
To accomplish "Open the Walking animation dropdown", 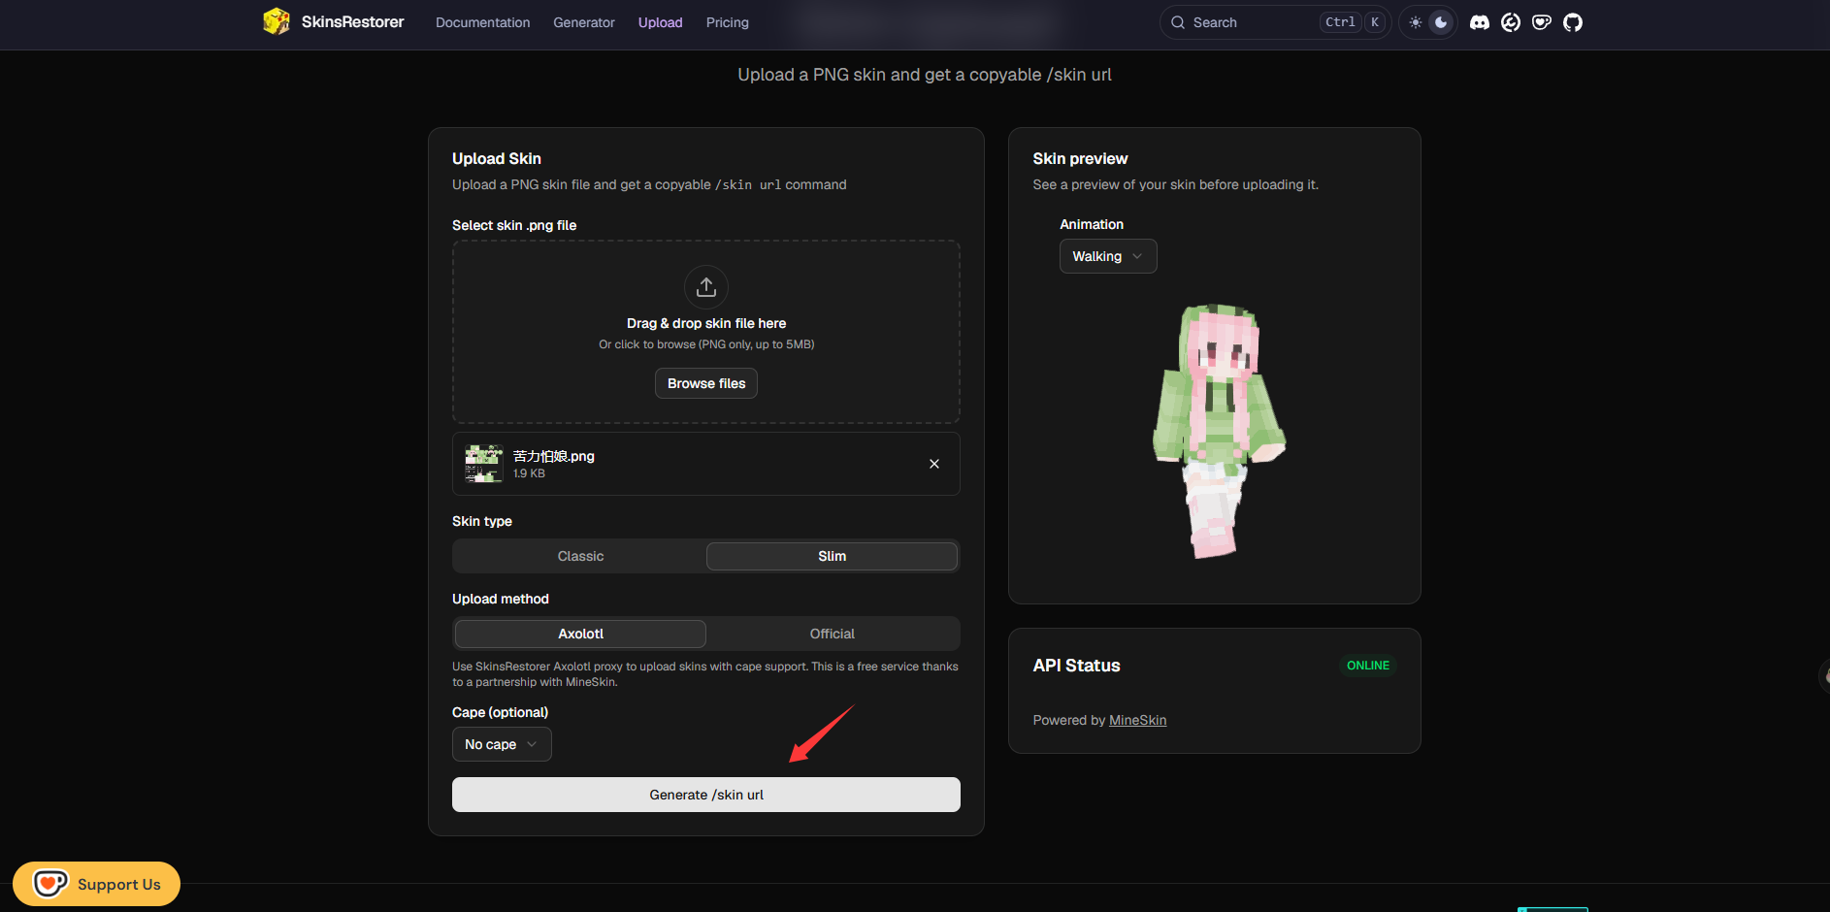I will (1108, 256).
